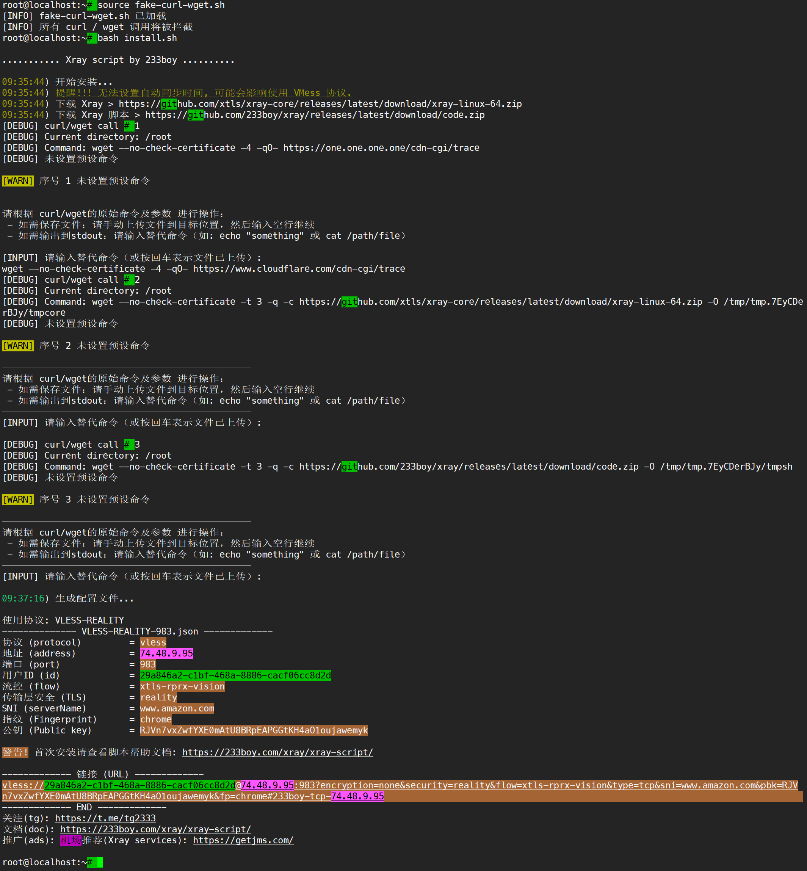
Task: Click the magenta 机场 highlighted text
Action: pos(71,840)
